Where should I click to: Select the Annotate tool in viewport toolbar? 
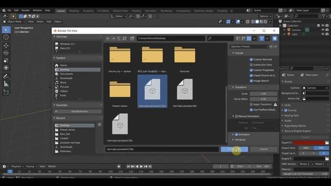[6, 76]
